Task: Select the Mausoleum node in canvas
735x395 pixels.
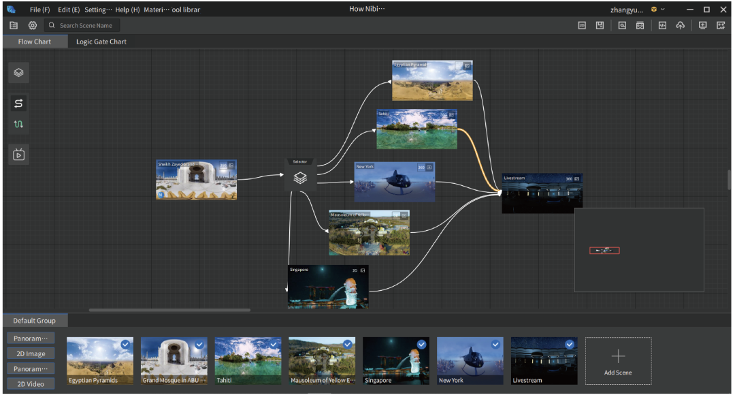Action: [370, 233]
